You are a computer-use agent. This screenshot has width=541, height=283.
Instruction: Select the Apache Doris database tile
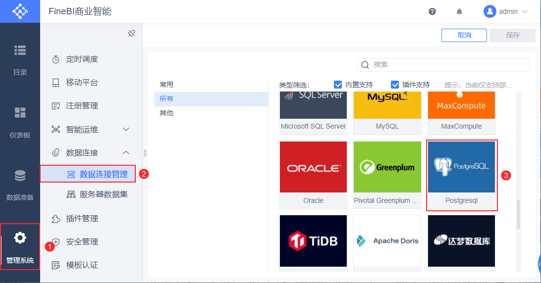(387, 243)
